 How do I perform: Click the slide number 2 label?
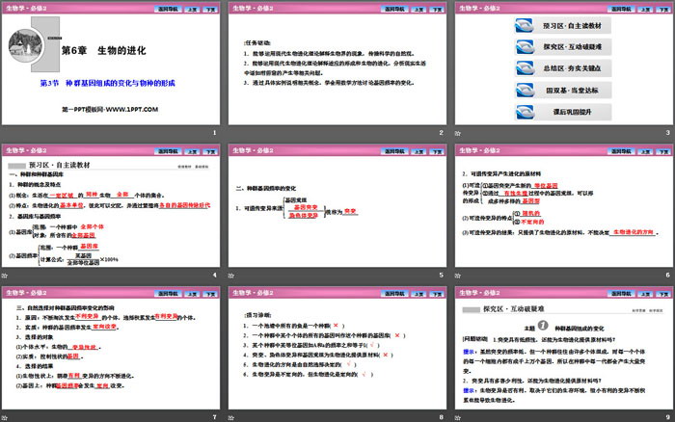tap(442, 133)
